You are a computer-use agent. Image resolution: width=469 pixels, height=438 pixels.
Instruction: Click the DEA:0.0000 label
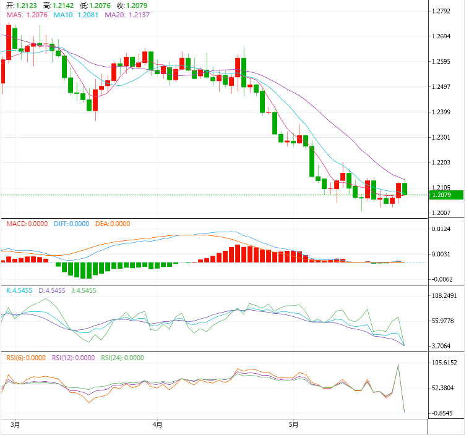(113, 224)
